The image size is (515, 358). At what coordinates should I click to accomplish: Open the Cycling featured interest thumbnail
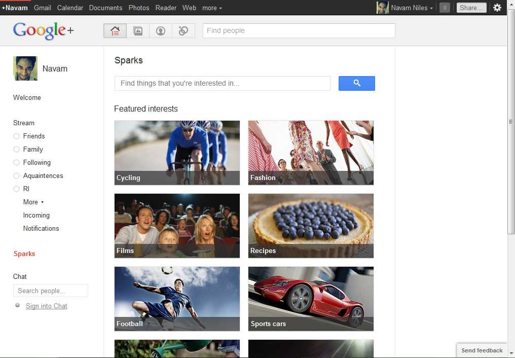tap(177, 152)
